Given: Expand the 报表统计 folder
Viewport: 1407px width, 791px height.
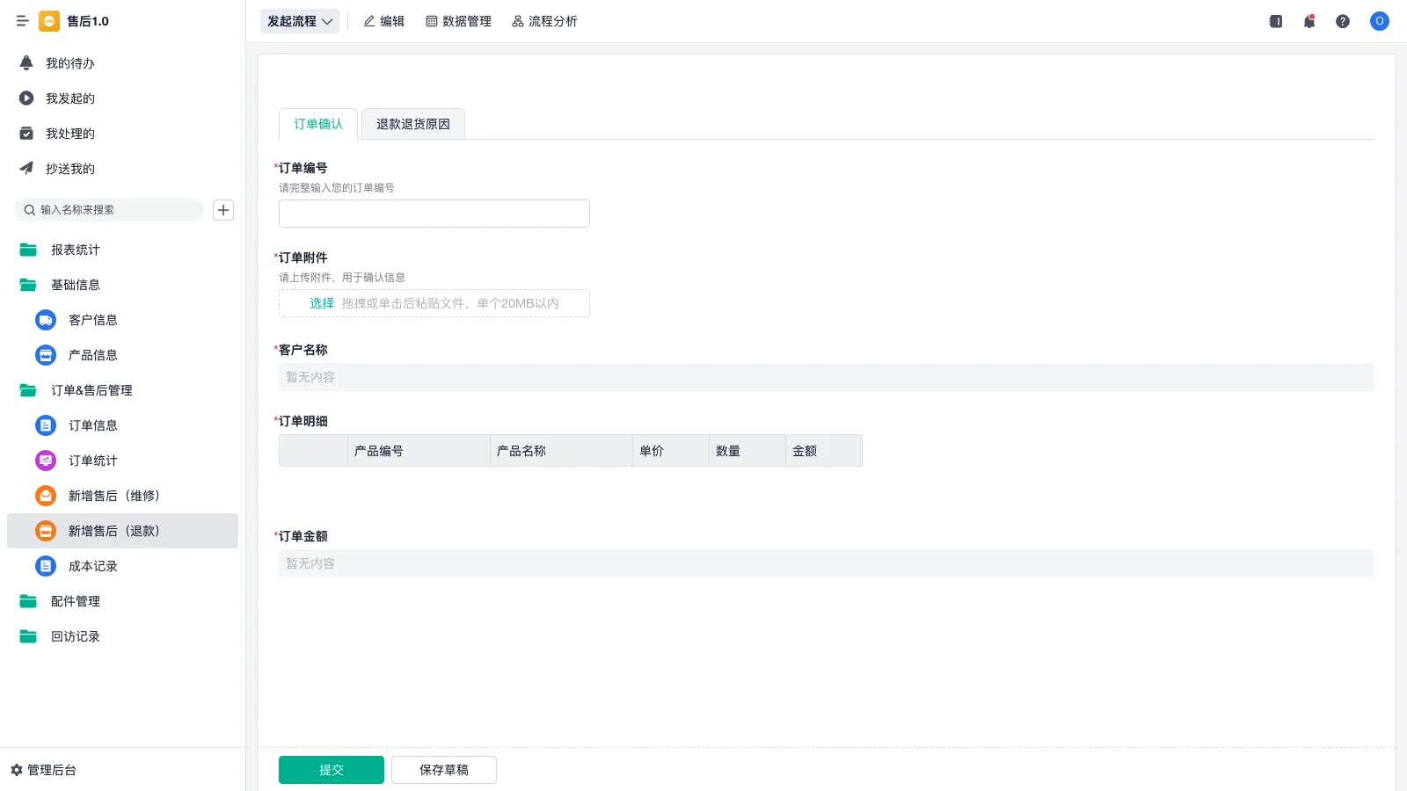Looking at the screenshot, I should (x=76, y=250).
